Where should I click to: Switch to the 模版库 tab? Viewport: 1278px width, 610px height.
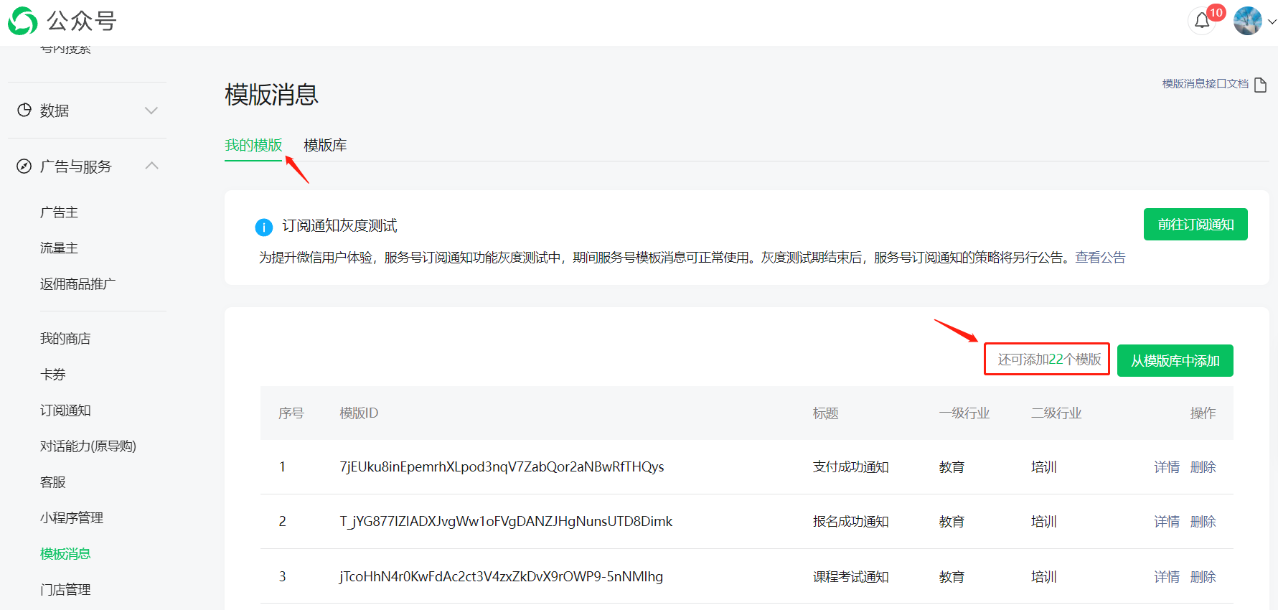(325, 145)
